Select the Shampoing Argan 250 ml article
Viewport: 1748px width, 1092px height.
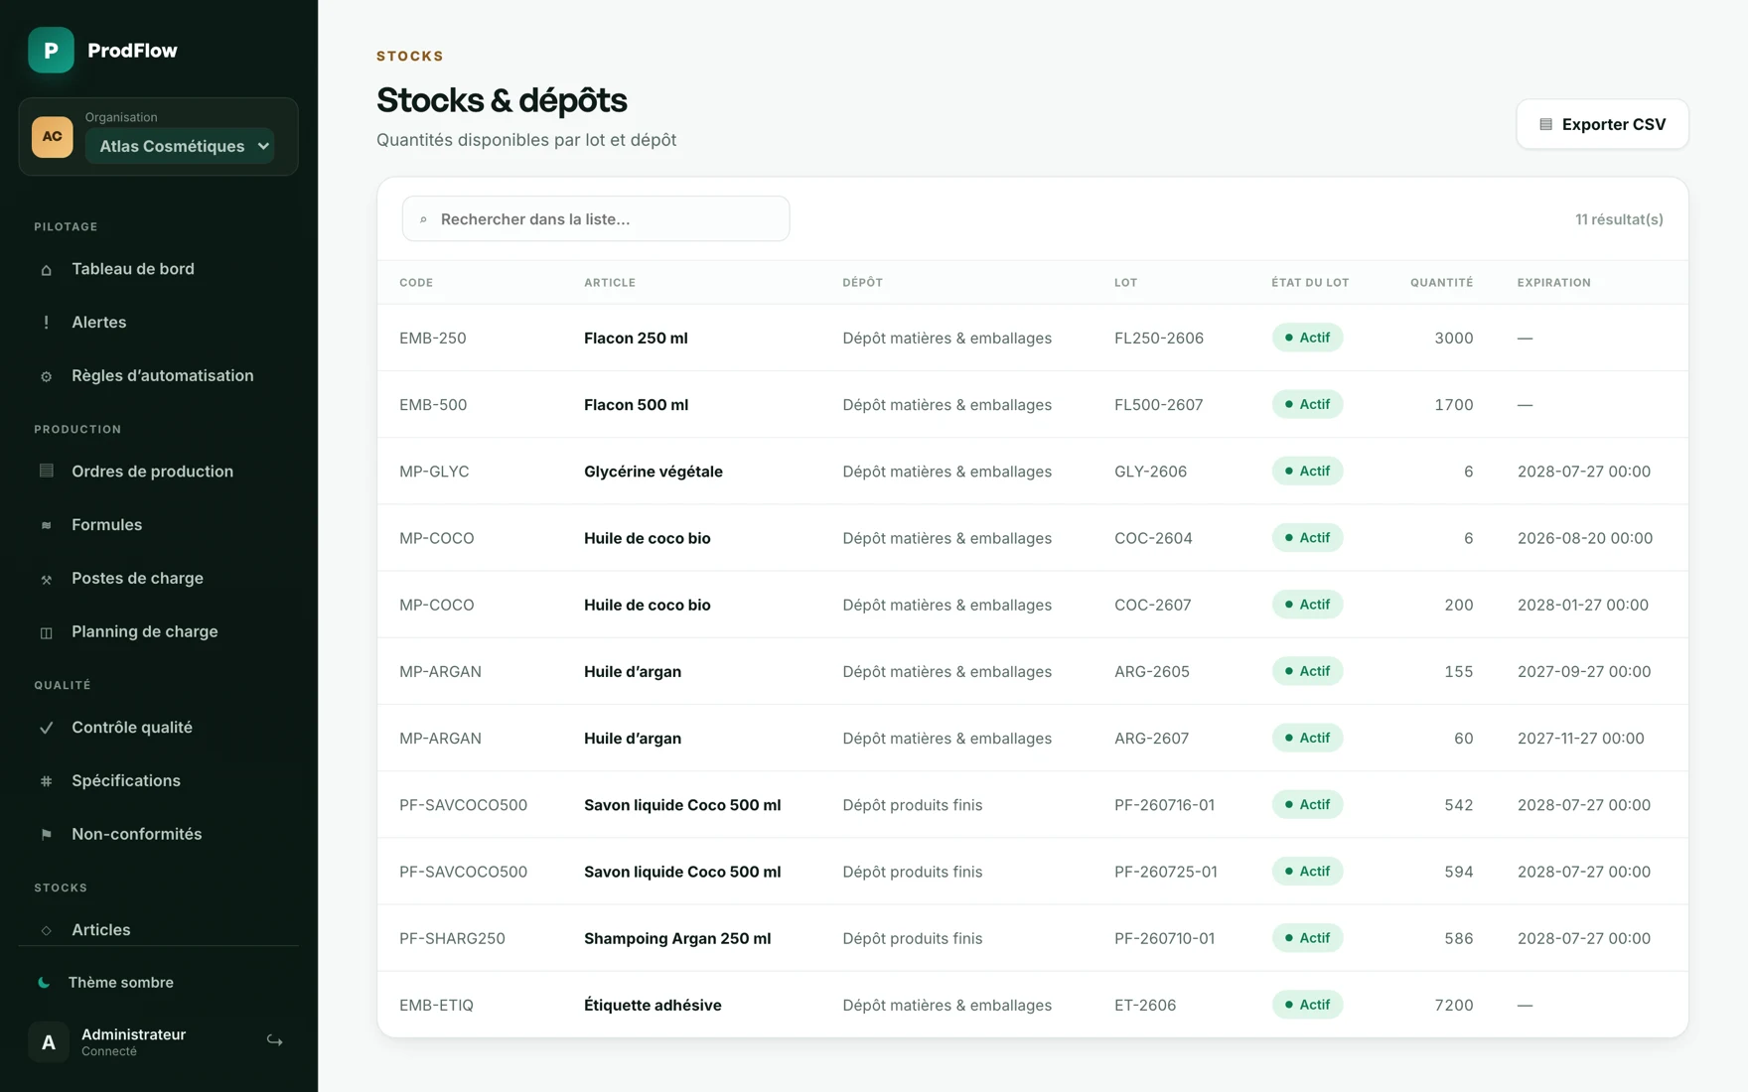pos(677,938)
